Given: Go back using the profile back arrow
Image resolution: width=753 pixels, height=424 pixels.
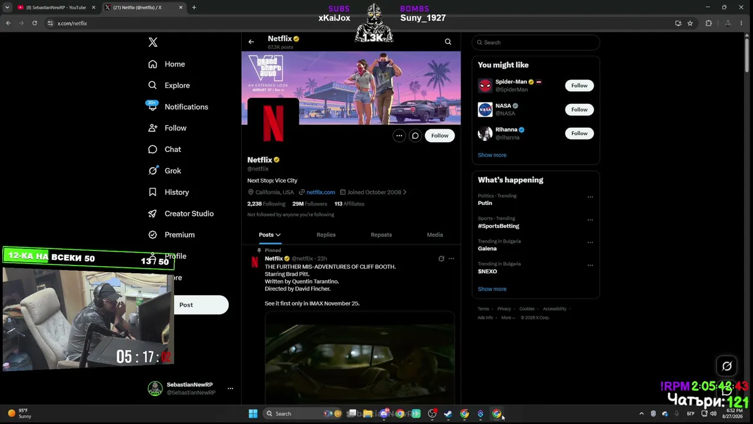Looking at the screenshot, I should (x=251, y=42).
